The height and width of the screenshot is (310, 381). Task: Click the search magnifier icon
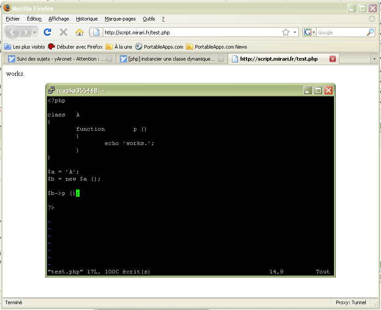coord(370,32)
